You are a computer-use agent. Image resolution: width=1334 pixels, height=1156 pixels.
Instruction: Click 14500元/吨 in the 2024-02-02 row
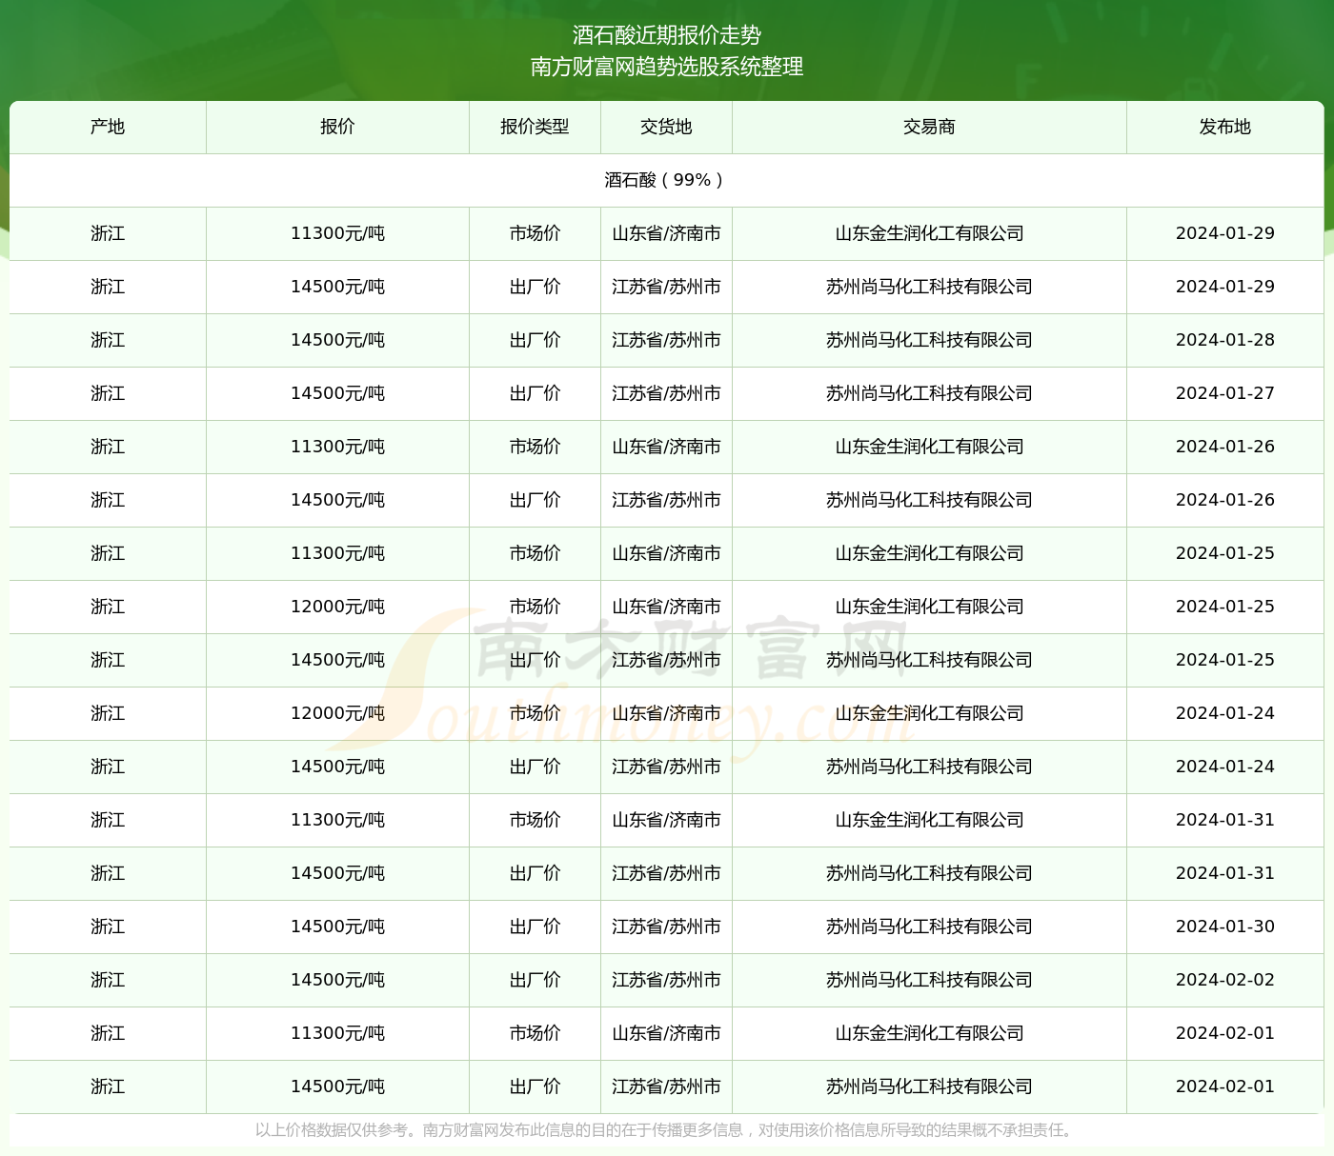pyautogui.click(x=337, y=980)
